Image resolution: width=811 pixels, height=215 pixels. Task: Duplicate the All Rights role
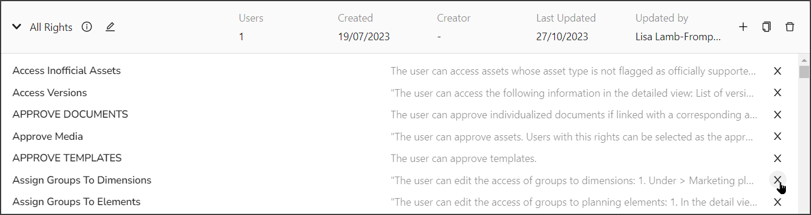click(x=767, y=27)
